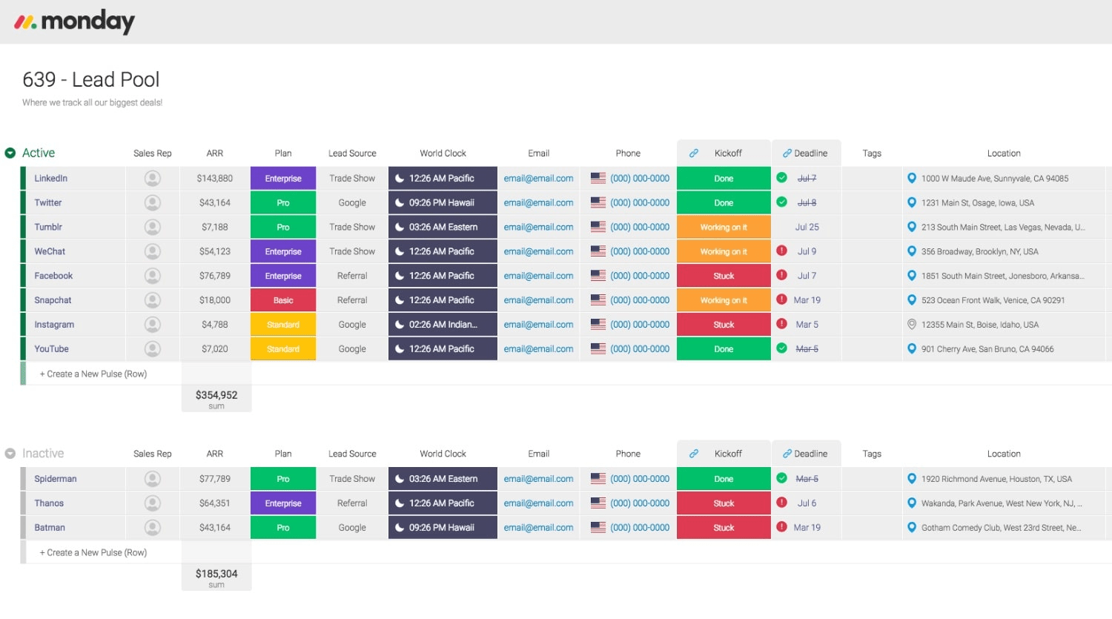Image resolution: width=1112 pixels, height=619 pixels.
Task: Click the Snapchat $18,000 ARR value
Action: [215, 300]
